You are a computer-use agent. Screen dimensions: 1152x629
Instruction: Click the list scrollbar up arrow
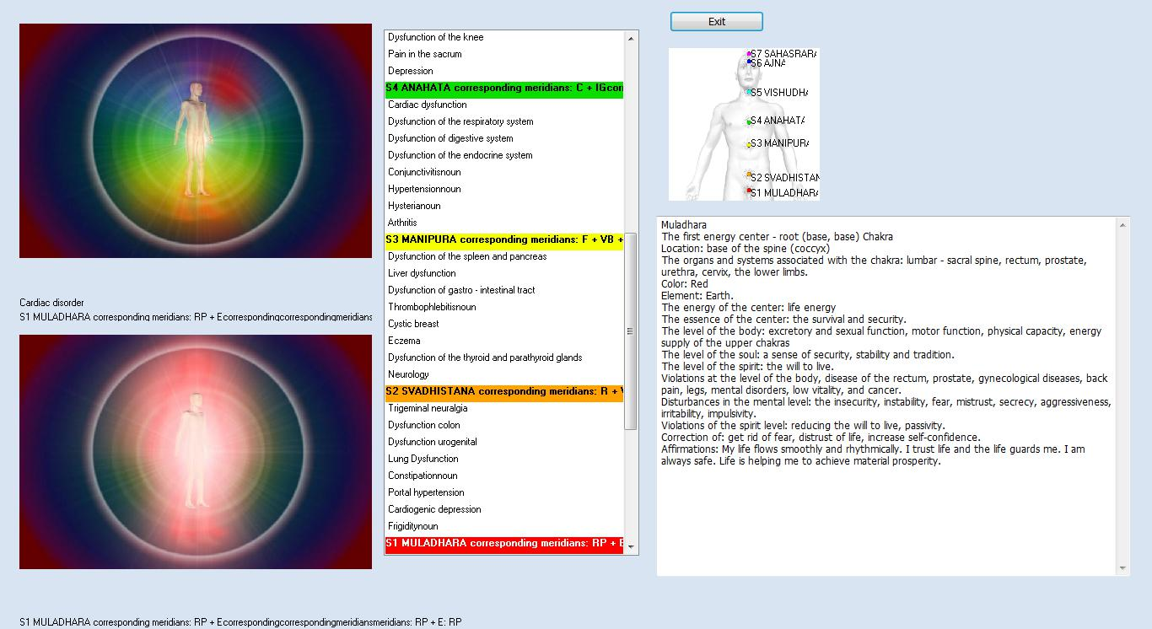(631, 38)
